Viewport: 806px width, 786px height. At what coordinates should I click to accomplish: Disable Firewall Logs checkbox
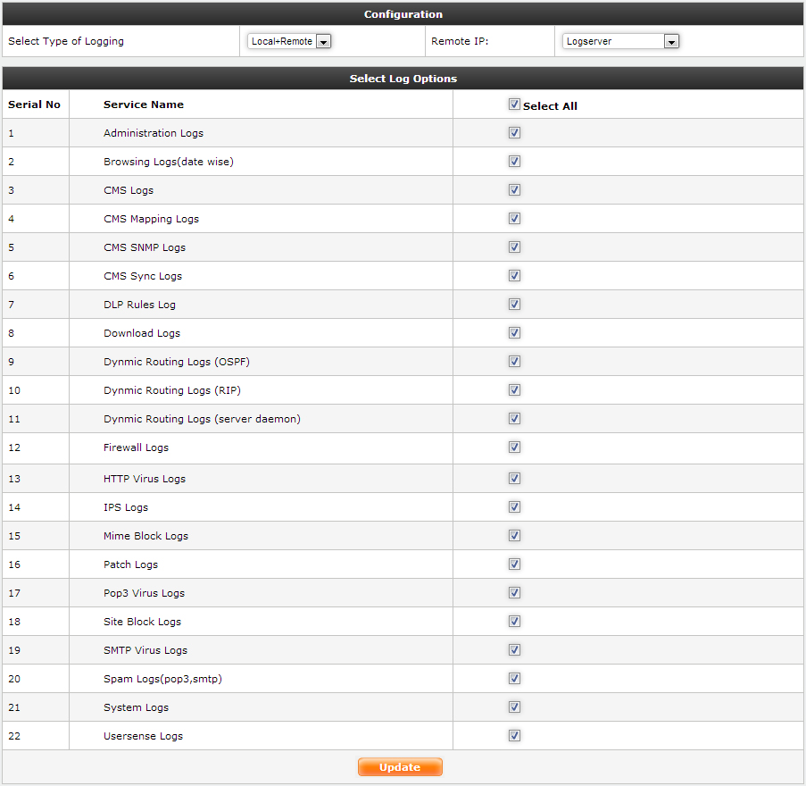click(x=514, y=447)
